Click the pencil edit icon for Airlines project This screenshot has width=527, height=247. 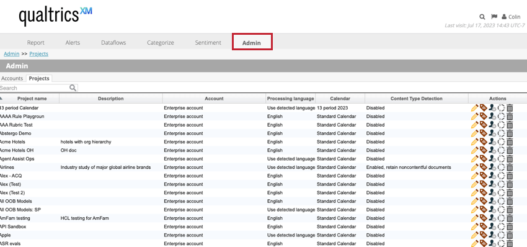(474, 167)
